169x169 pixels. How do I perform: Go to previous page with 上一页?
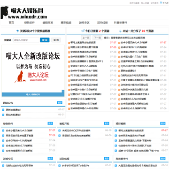click(x=86, y=38)
